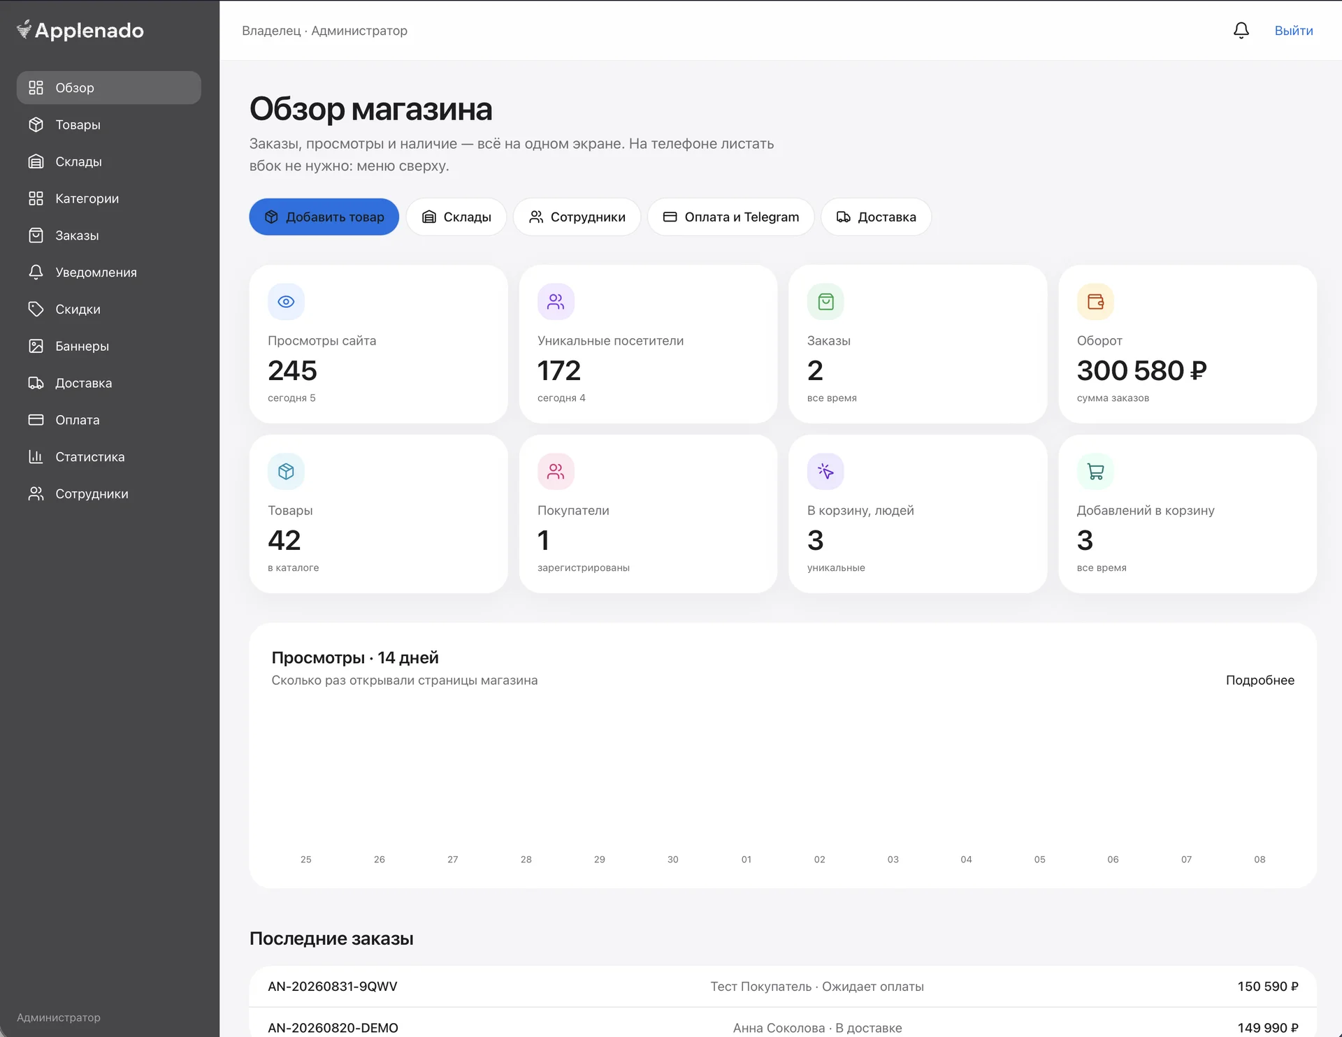Click wallet icon on Оборот card
Screen dimensions: 1342x1037
click(x=1095, y=302)
